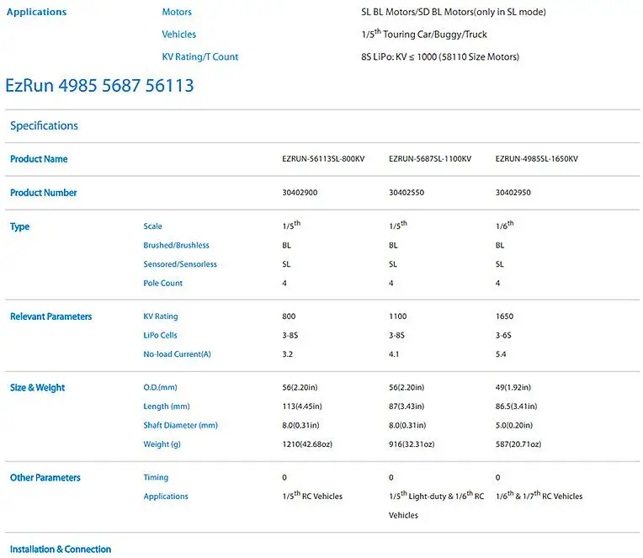Click product number 30402900

click(x=300, y=193)
